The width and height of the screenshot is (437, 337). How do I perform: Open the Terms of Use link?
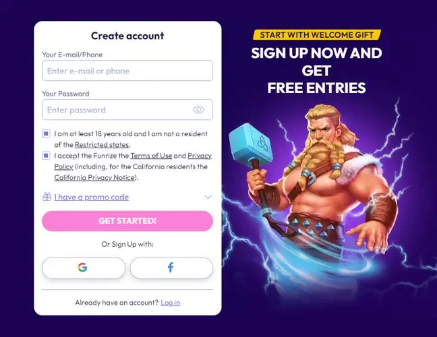coord(151,156)
